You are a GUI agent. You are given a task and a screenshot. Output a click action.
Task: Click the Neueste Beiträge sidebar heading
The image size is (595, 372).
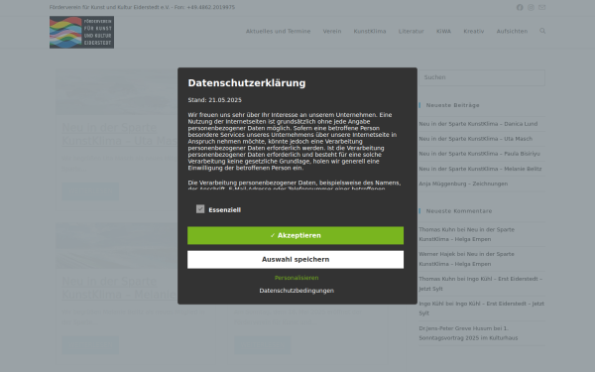453,105
